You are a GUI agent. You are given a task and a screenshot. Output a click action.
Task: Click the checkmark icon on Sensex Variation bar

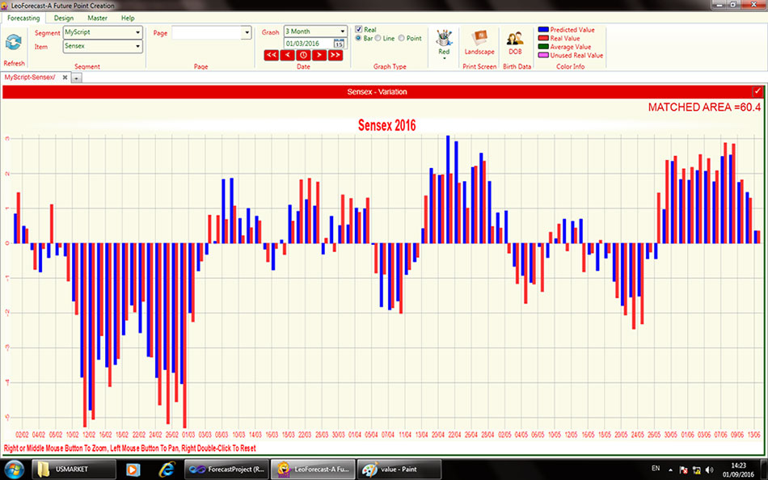(757, 91)
